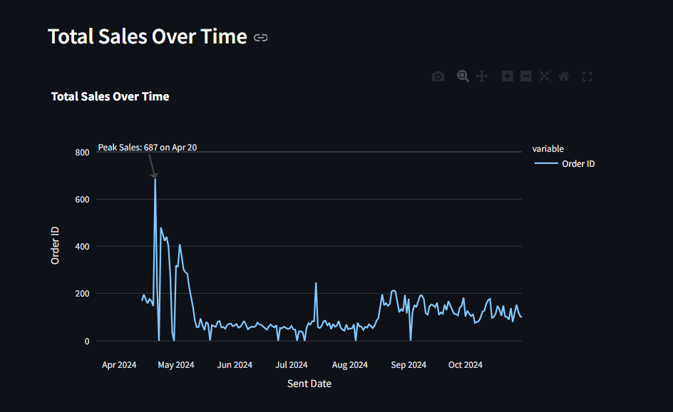Click the 400 y-axis tick label
The width and height of the screenshot is (673, 412).
82,247
